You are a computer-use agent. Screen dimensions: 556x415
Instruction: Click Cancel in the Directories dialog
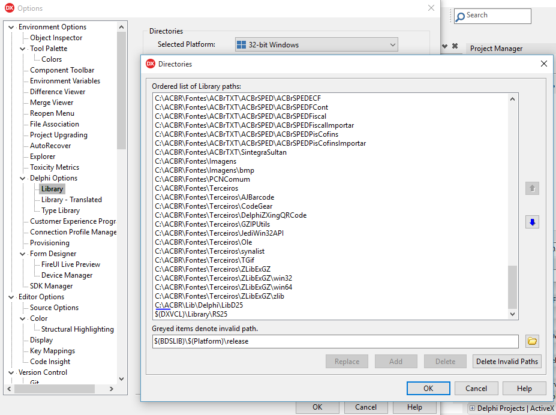coord(476,389)
